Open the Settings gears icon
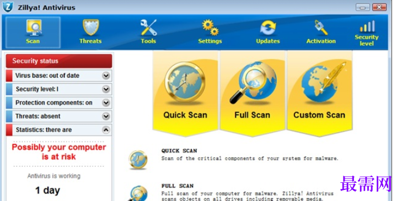402x201 pixels. pyautogui.click(x=210, y=28)
